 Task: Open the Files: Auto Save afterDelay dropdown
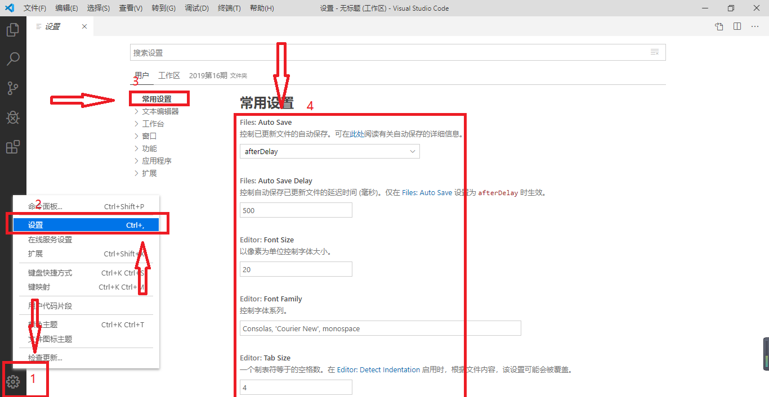[x=330, y=151]
